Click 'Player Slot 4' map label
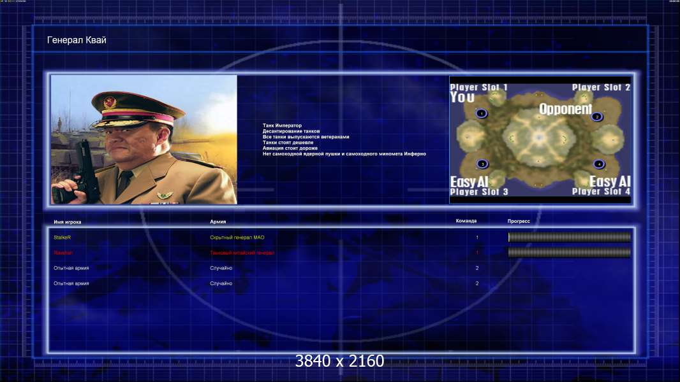This screenshot has height=382, width=680. pyautogui.click(x=601, y=191)
